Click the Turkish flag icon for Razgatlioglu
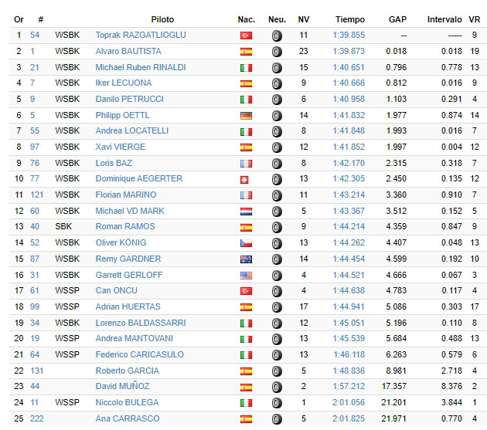The height and width of the screenshot is (430, 487). point(246,36)
